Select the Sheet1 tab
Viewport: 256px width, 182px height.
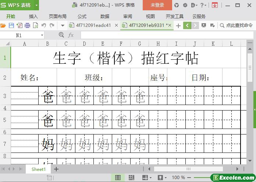coord(39,169)
